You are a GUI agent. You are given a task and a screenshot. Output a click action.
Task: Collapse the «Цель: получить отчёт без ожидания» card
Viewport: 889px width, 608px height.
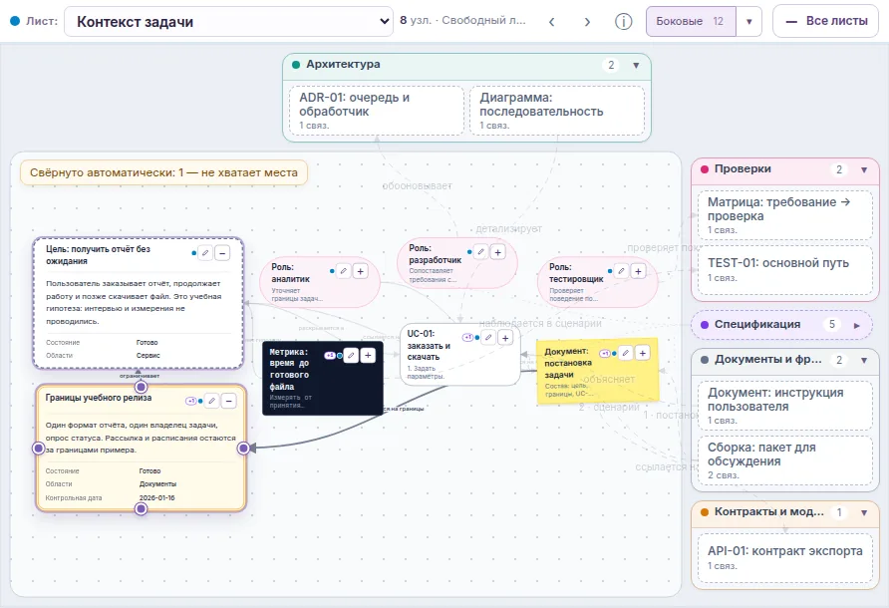223,253
